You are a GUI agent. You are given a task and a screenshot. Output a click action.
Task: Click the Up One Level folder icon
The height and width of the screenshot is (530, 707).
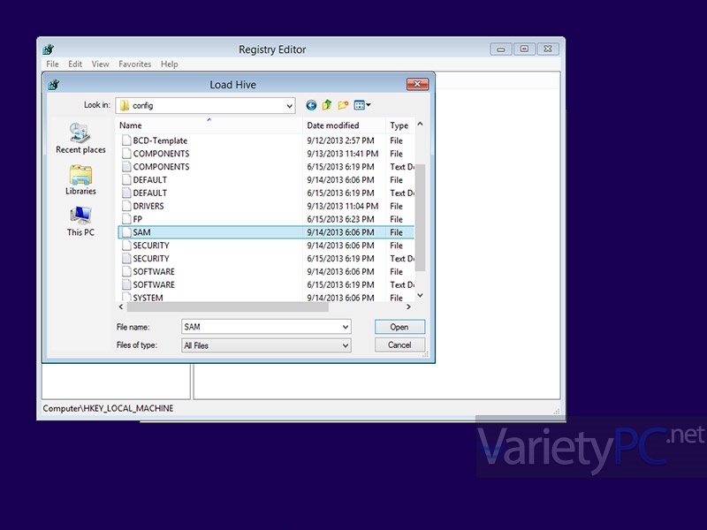325,105
